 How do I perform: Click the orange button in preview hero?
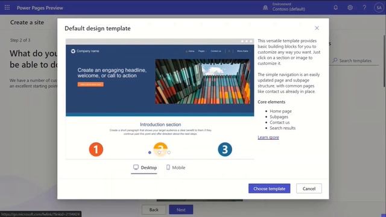pos(90,84)
